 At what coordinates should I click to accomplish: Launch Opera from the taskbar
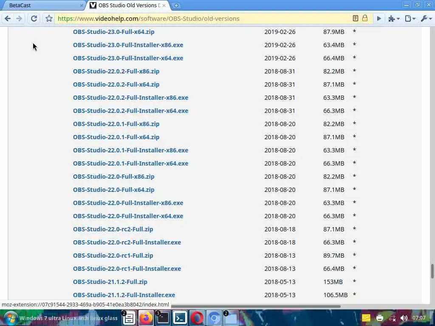[197, 318]
